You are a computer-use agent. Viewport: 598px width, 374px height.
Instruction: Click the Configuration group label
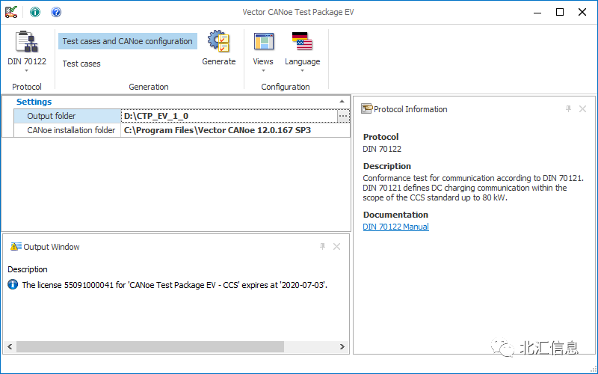pos(286,87)
